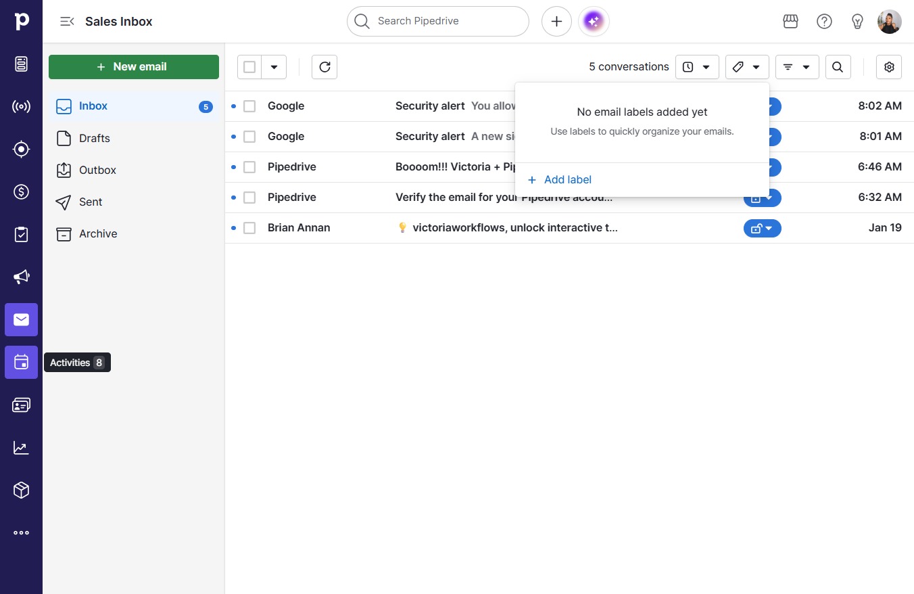
Task: Open the Archive folder
Action: coord(134,233)
